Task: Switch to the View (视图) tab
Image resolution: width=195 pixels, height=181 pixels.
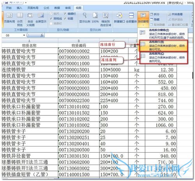Action: 78,8
